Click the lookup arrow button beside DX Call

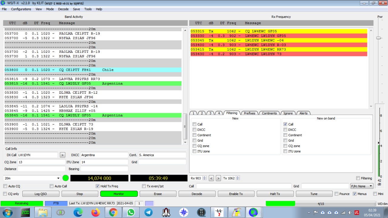point(62,155)
